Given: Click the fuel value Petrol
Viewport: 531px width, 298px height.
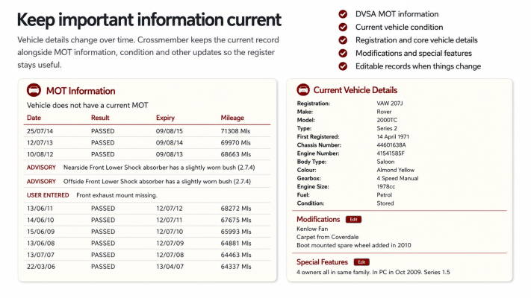Looking at the screenshot, I should [x=384, y=195].
